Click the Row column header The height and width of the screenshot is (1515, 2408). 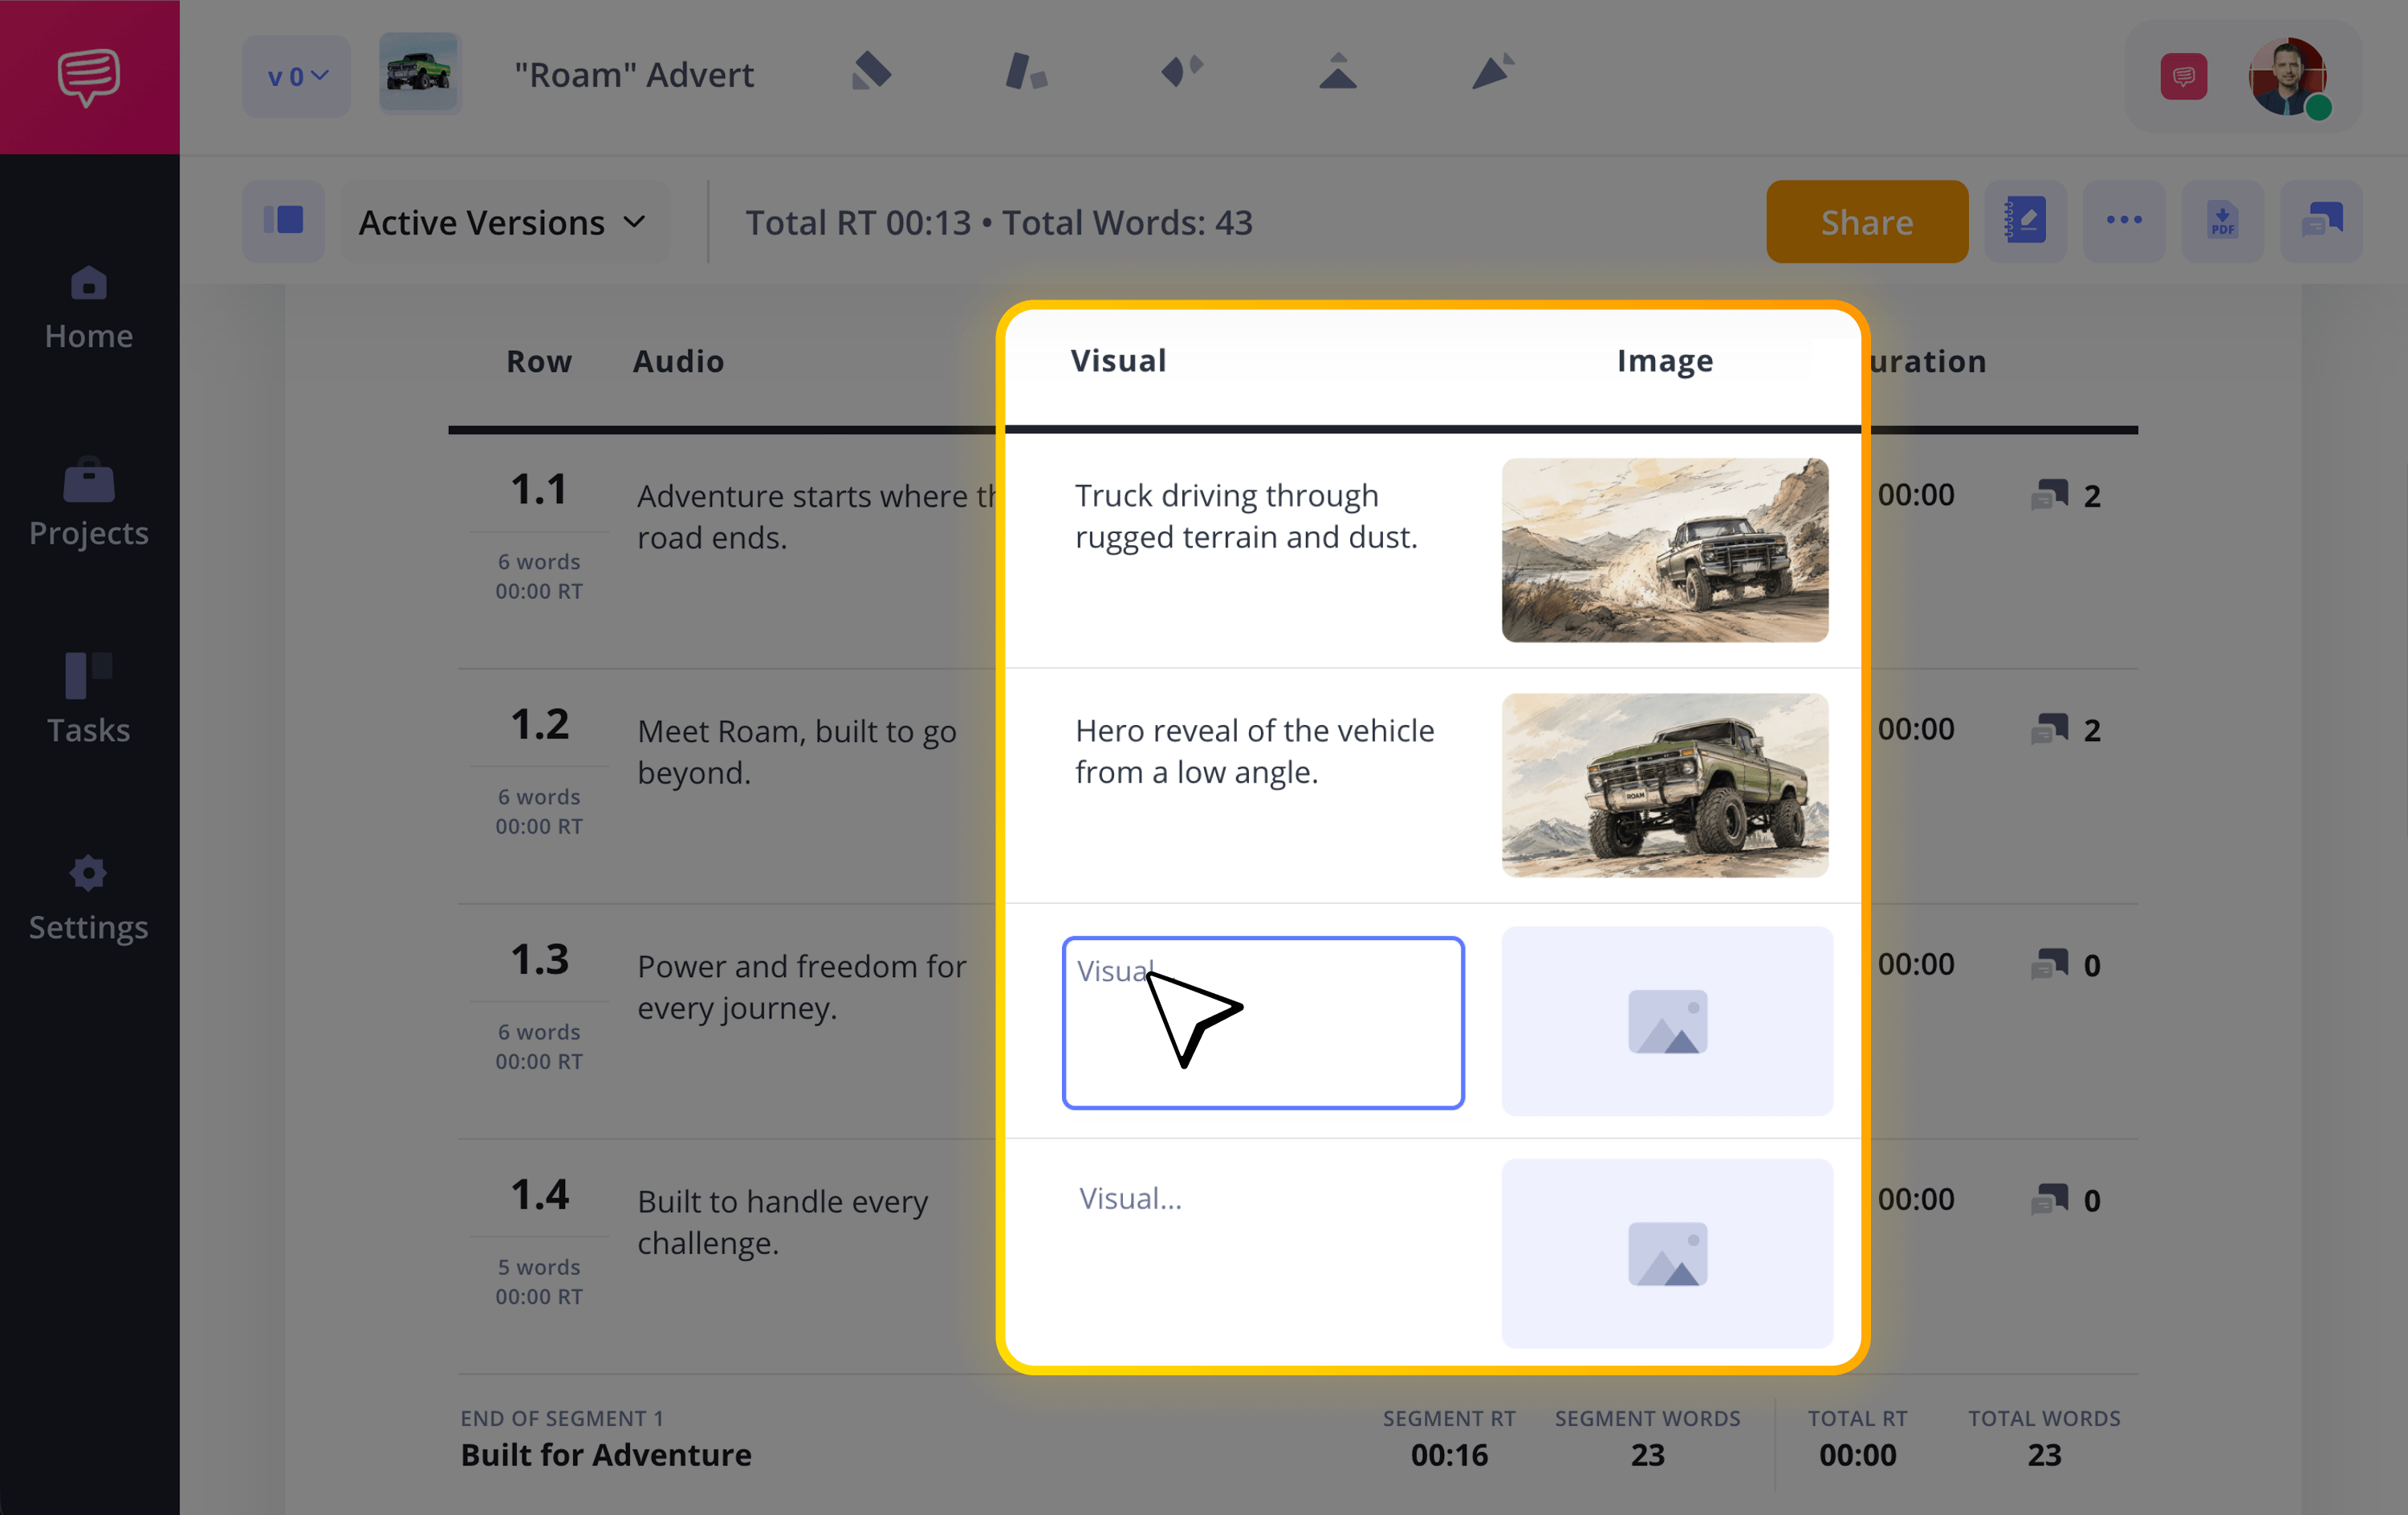[539, 361]
